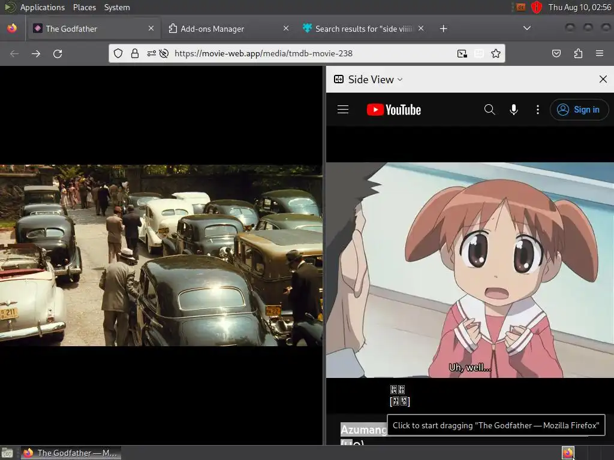Screen dimensions: 614x460
Task: Bookmark this page with the star
Action: click(x=496, y=53)
